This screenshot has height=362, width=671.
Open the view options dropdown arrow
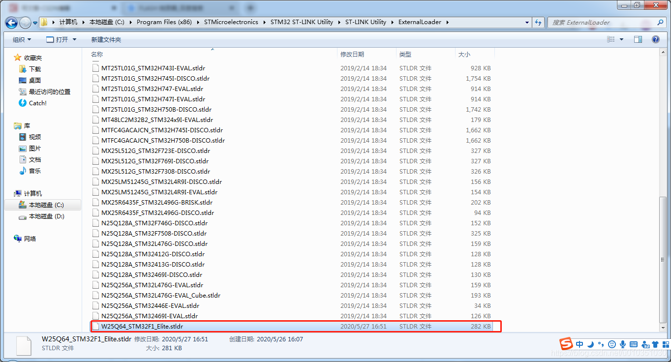click(x=621, y=39)
